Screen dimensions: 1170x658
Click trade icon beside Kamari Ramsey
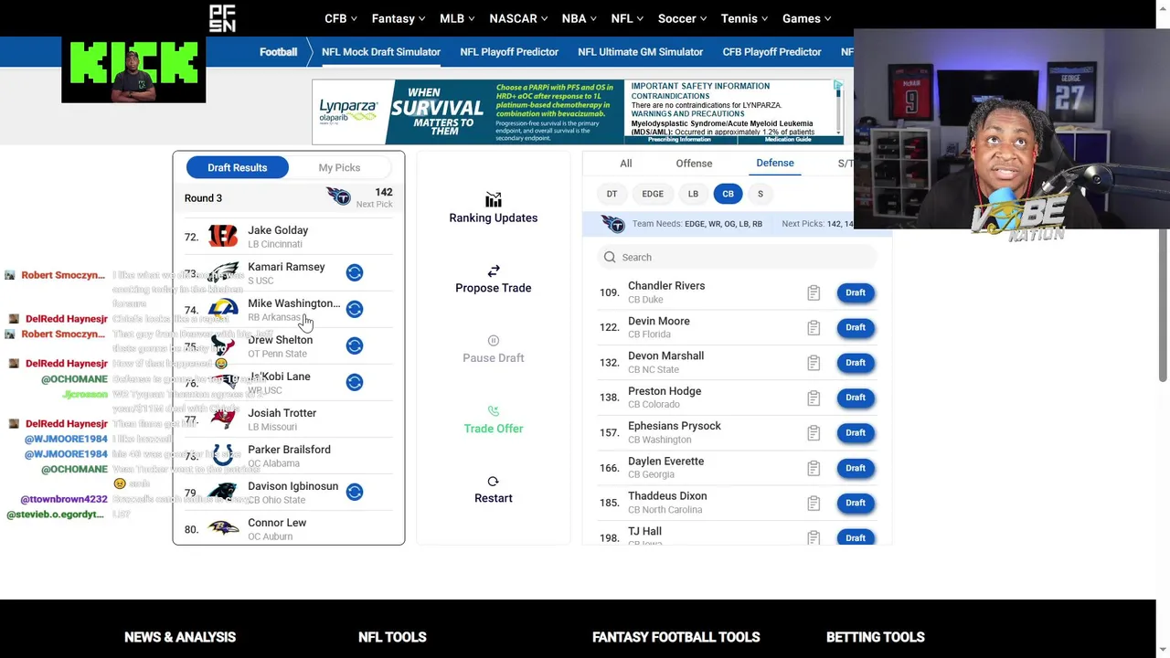(355, 272)
